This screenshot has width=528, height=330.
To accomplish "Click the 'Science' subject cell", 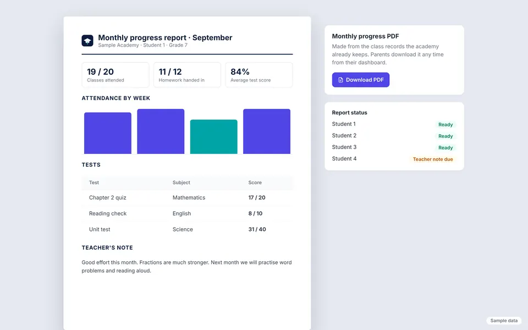I will pos(183,229).
